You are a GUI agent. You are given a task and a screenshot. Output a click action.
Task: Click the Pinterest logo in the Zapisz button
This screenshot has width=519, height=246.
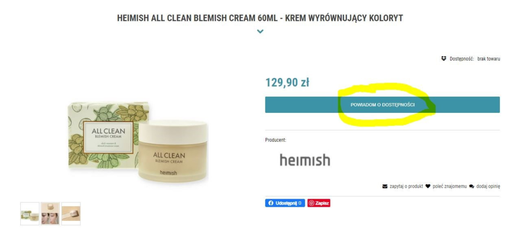pos(311,203)
